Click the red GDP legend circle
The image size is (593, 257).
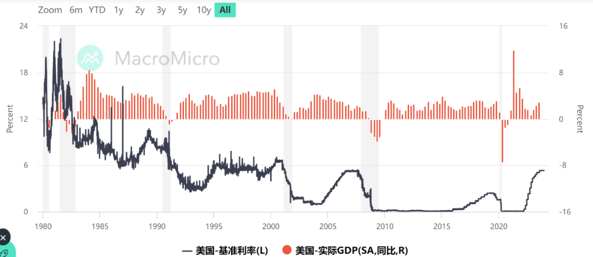(287, 250)
